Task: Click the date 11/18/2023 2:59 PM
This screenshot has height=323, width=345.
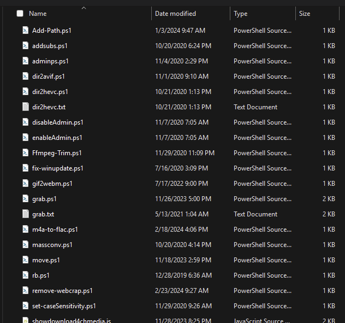Action: point(183,260)
